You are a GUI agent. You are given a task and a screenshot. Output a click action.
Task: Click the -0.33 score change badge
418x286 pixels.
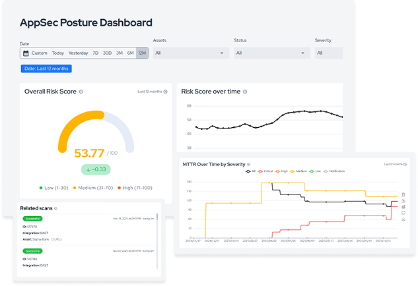tap(96, 169)
